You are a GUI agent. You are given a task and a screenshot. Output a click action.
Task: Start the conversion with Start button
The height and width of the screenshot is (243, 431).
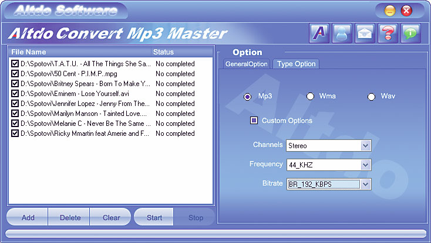pyautogui.click(x=154, y=217)
